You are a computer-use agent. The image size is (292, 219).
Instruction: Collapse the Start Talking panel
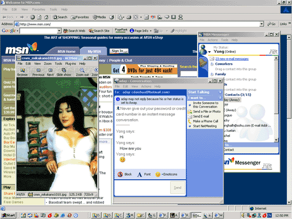tap(220, 92)
